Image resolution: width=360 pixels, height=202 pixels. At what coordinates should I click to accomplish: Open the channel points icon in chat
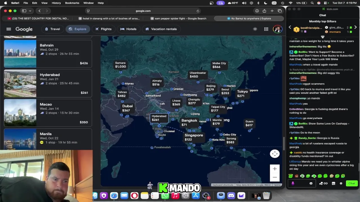323,183
